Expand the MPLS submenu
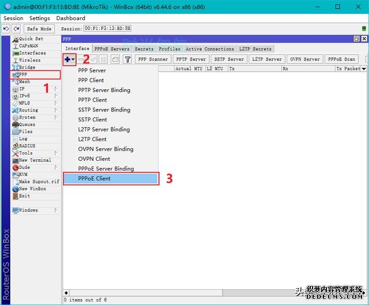This screenshot has height=305, width=369. [36, 103]
